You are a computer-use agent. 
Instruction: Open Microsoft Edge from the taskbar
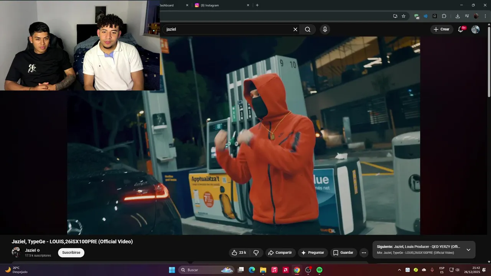(x=252, y=270)
